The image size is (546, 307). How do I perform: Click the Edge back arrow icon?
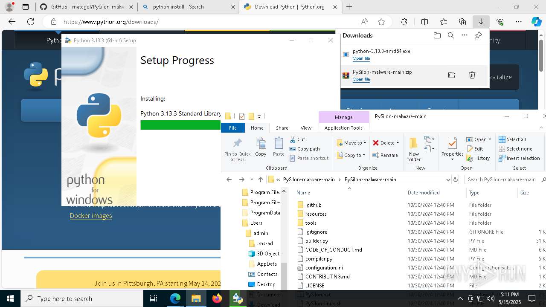(x=12, y=22)
